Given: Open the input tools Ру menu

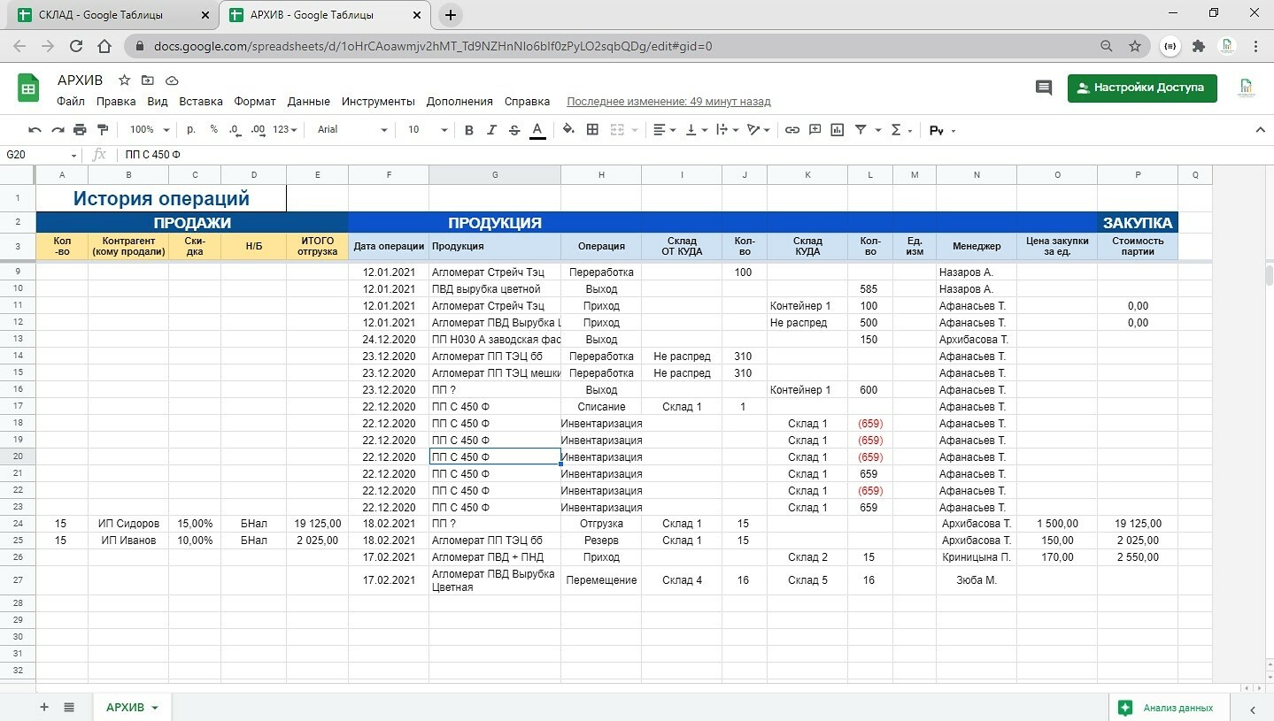Looking at the screenshot, I should coord(942,130).
